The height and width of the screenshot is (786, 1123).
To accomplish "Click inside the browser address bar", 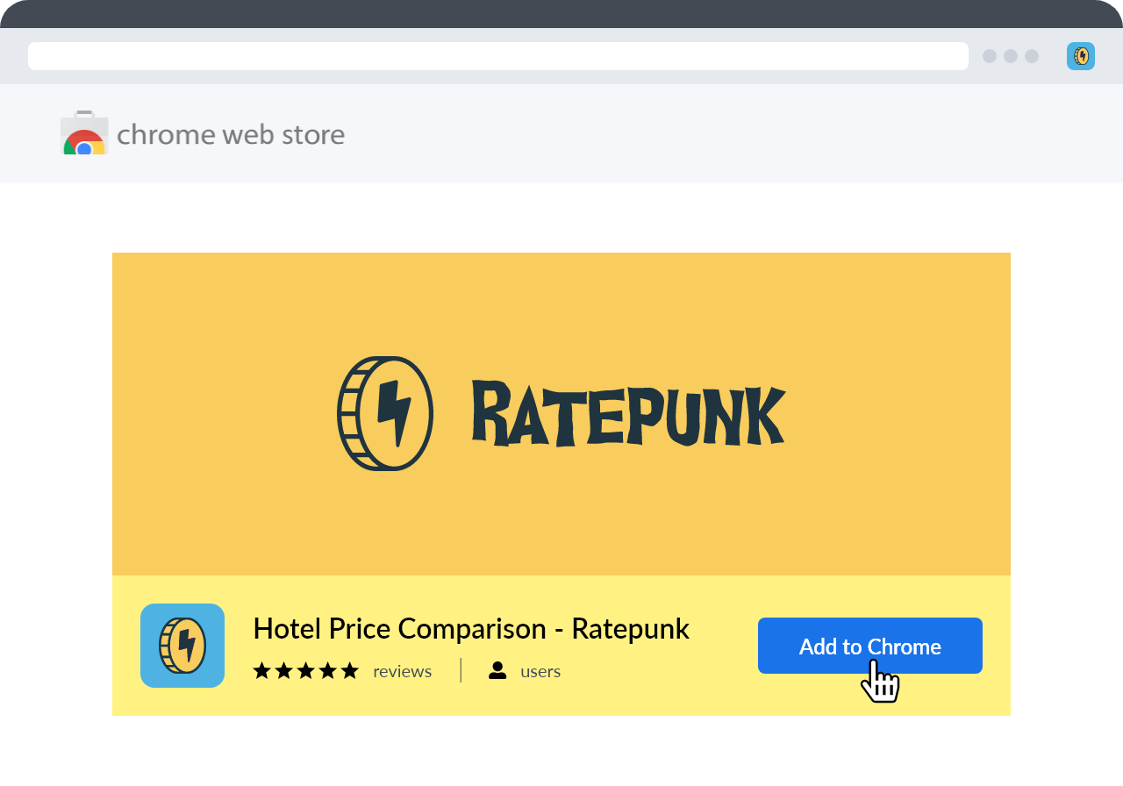I will pos(497,55).
